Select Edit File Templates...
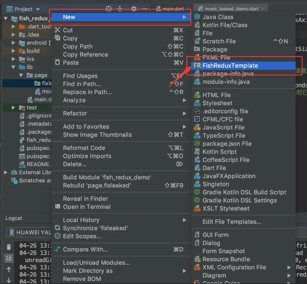The height and width of the screenshot is (284, 307). pyautogui.click(x=243, y=222)
